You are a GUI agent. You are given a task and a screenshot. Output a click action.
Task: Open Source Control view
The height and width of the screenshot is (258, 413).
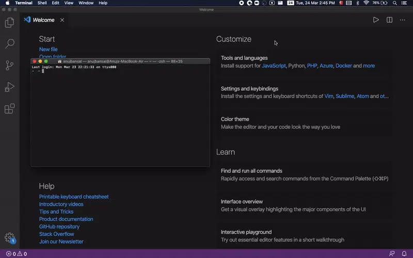[9, 66]
